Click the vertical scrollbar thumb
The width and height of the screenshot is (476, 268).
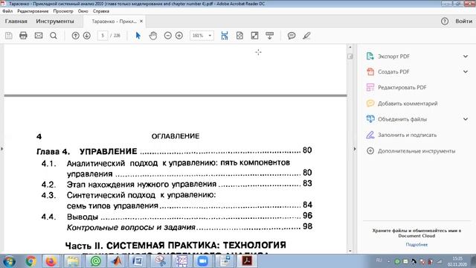(350, 57)
